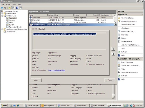Open the Event Log Online Help link
The image size is (145, 108).
pos(57,70)
